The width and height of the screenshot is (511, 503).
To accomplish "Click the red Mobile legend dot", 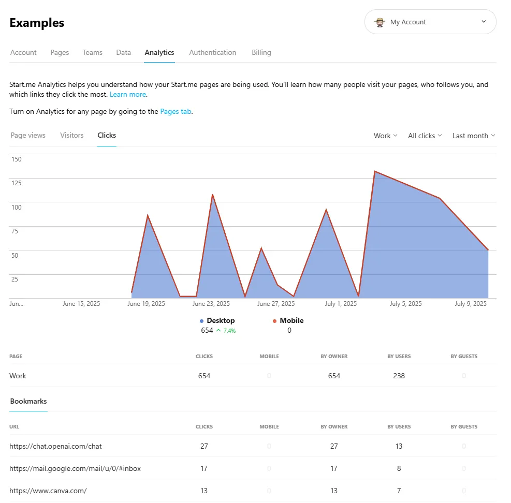I will pos(275,321).
